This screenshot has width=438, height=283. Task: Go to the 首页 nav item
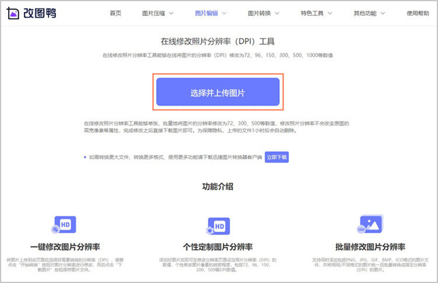click(x=116, y=13)
